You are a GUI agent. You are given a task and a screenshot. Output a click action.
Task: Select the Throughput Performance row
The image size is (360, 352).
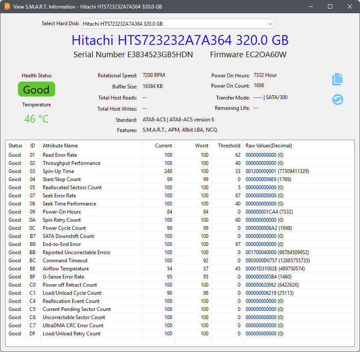click(x=180, y=163)
